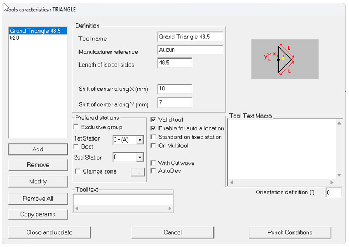Toggle Clamps zone checkbox

point(78,171)
